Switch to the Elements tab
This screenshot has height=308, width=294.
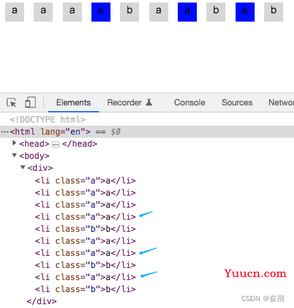click(x=74, y=103)
